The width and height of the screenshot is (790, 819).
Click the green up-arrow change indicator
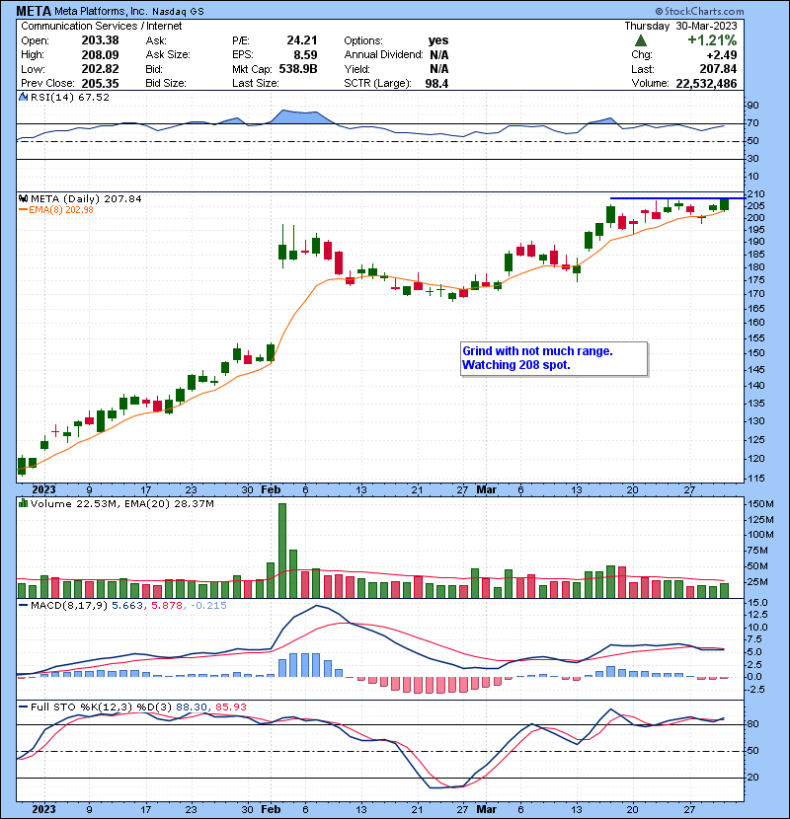coord(641,40)
